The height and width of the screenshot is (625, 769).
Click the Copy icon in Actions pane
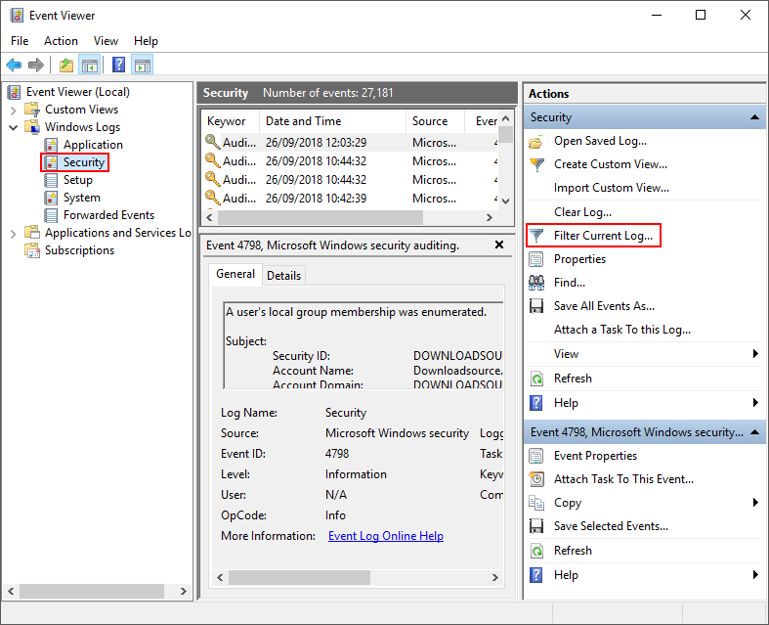(536, 503)
